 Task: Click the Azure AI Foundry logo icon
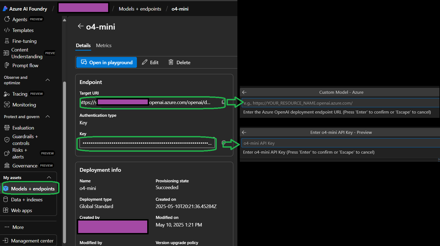click(5, 9)
